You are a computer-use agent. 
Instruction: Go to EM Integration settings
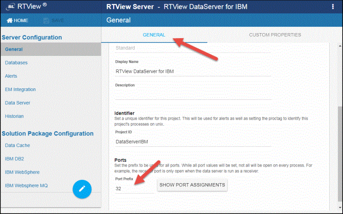coord(20,89)
